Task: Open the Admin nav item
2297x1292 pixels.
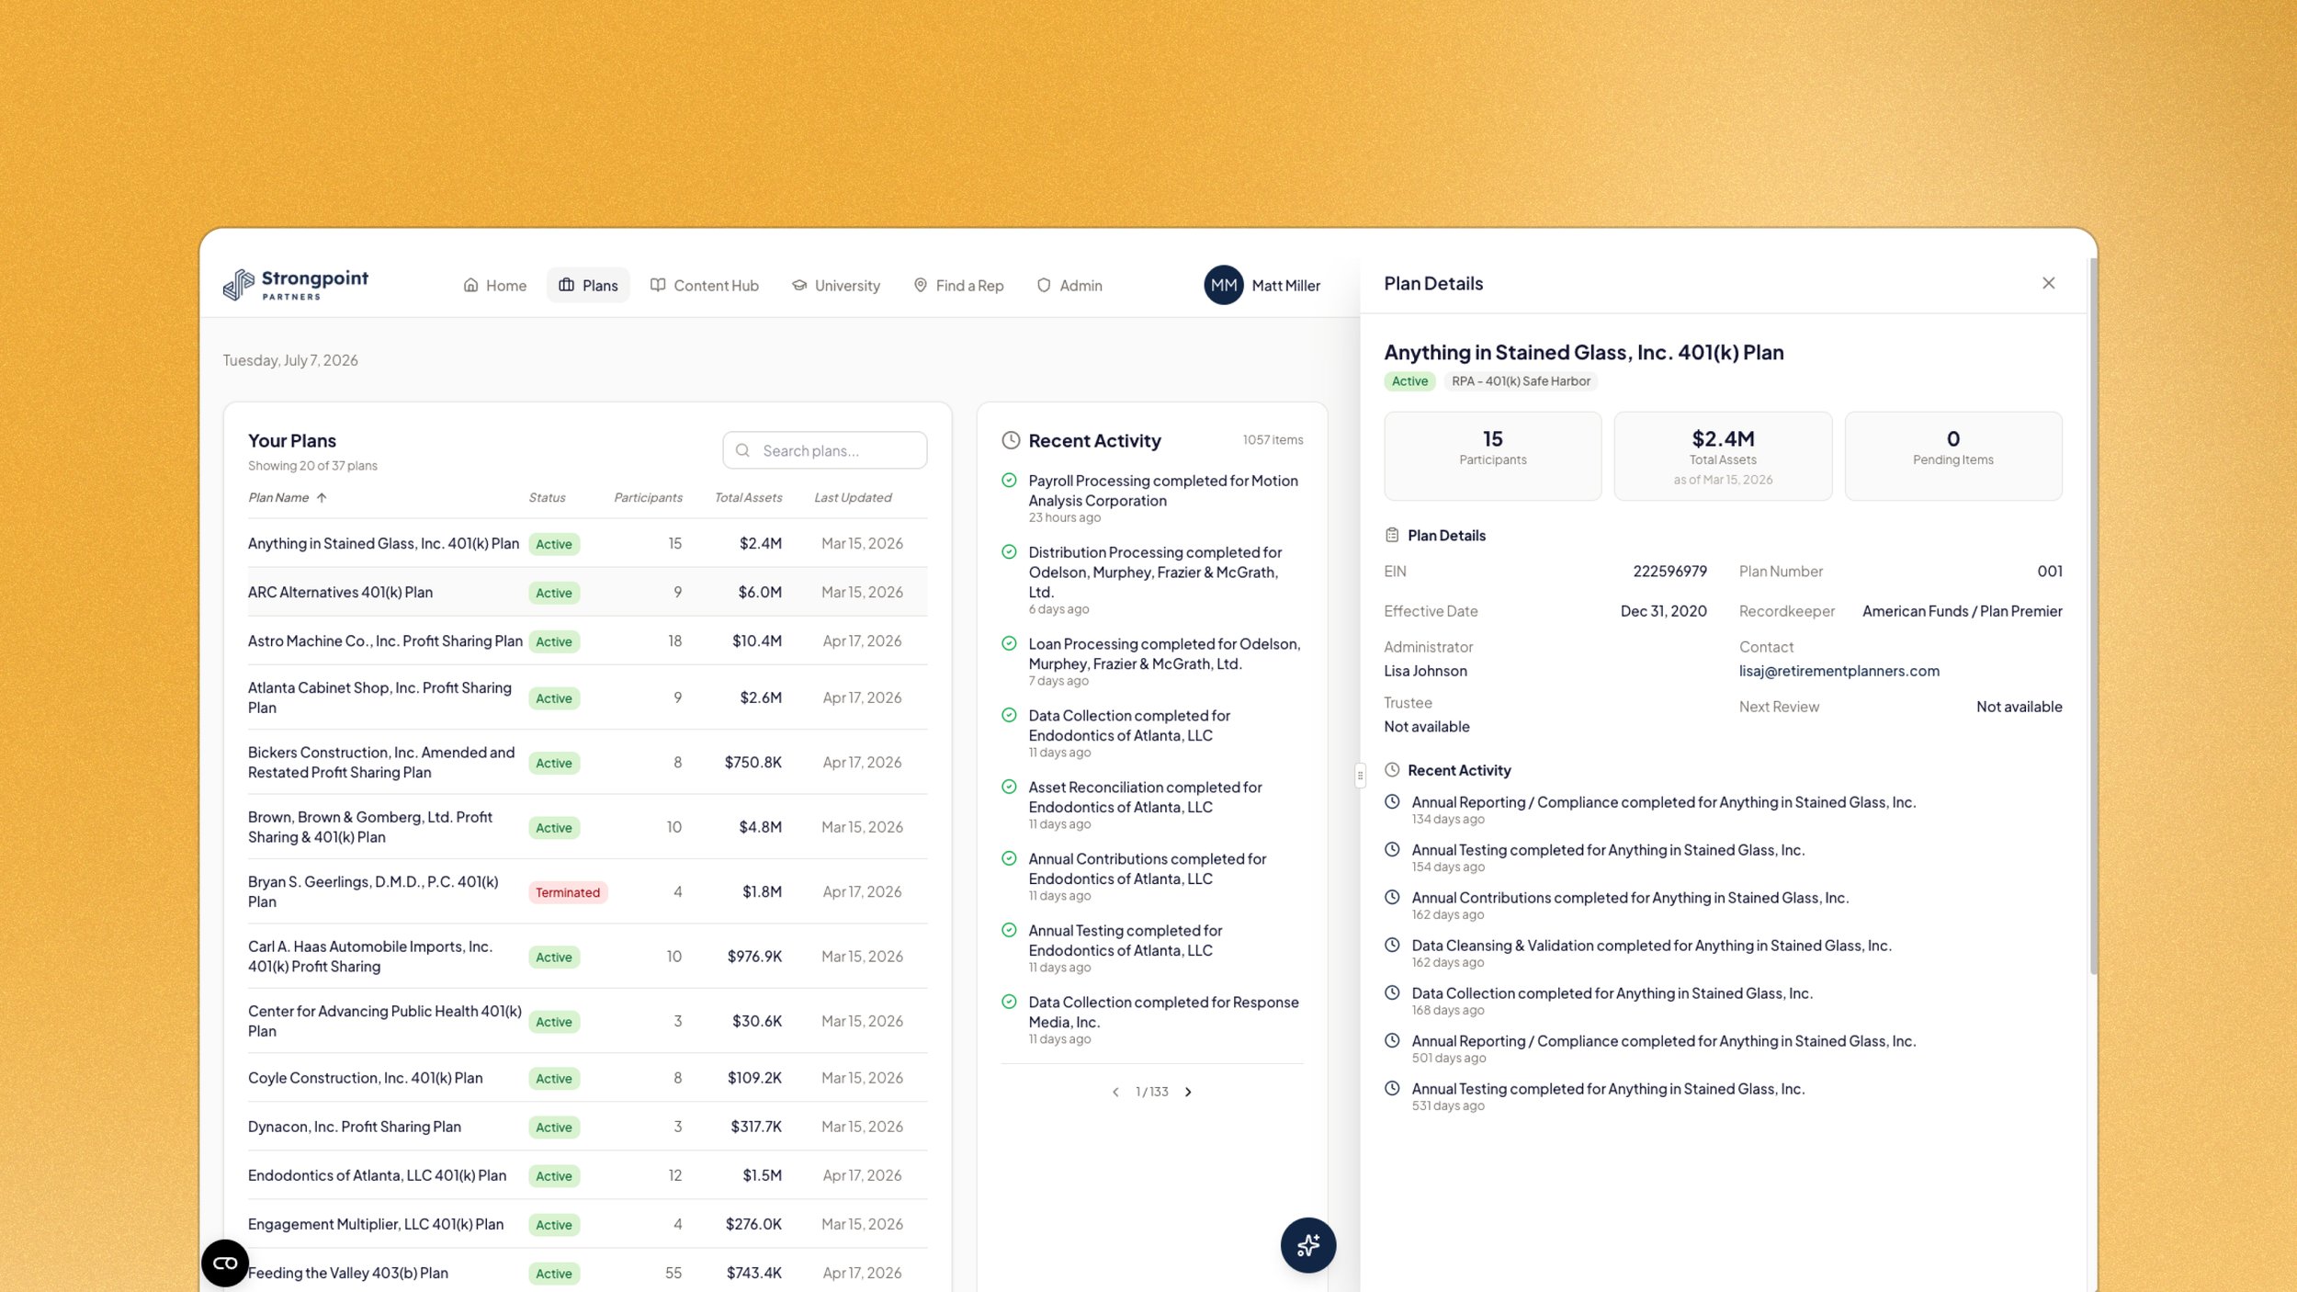Action: coord(1069,286)
